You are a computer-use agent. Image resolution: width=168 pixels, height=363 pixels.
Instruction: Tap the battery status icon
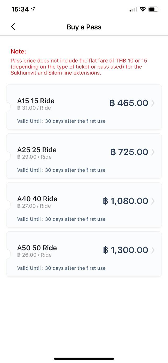click(153, 9)
